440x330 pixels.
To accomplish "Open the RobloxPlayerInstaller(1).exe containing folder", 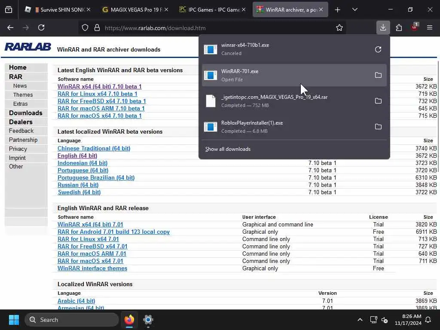I will [378, 127].
